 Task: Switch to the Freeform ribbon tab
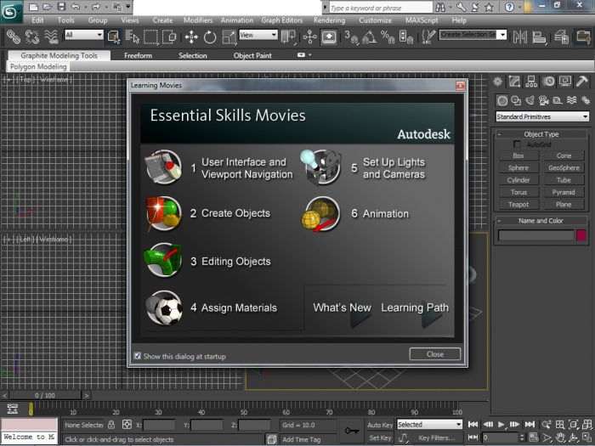tap(138, 55)
